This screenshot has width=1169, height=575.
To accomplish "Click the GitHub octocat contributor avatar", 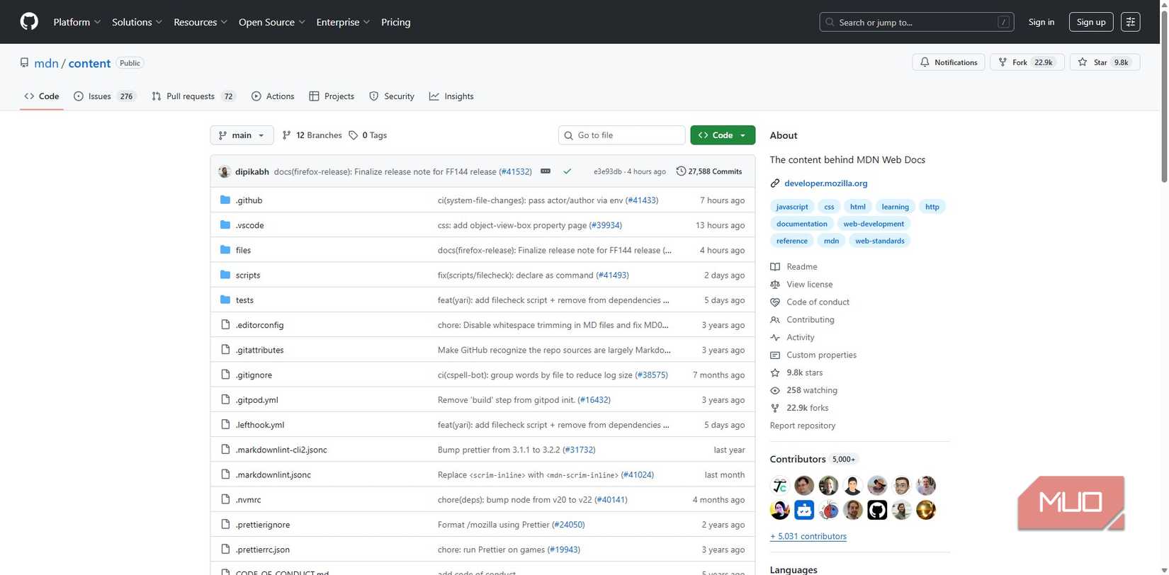I will (x=877, y=510).
